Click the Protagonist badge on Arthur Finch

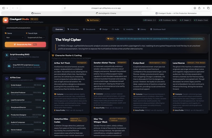[82, 63]
